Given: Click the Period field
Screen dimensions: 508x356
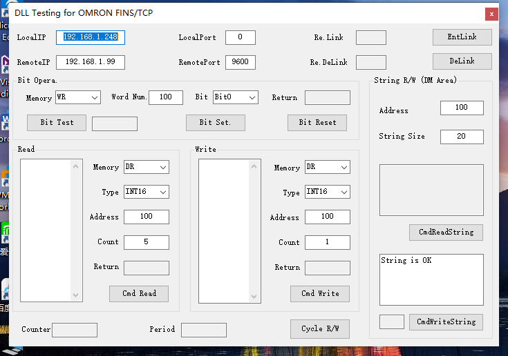Looking at the screenshot, I should click(204, 330).
